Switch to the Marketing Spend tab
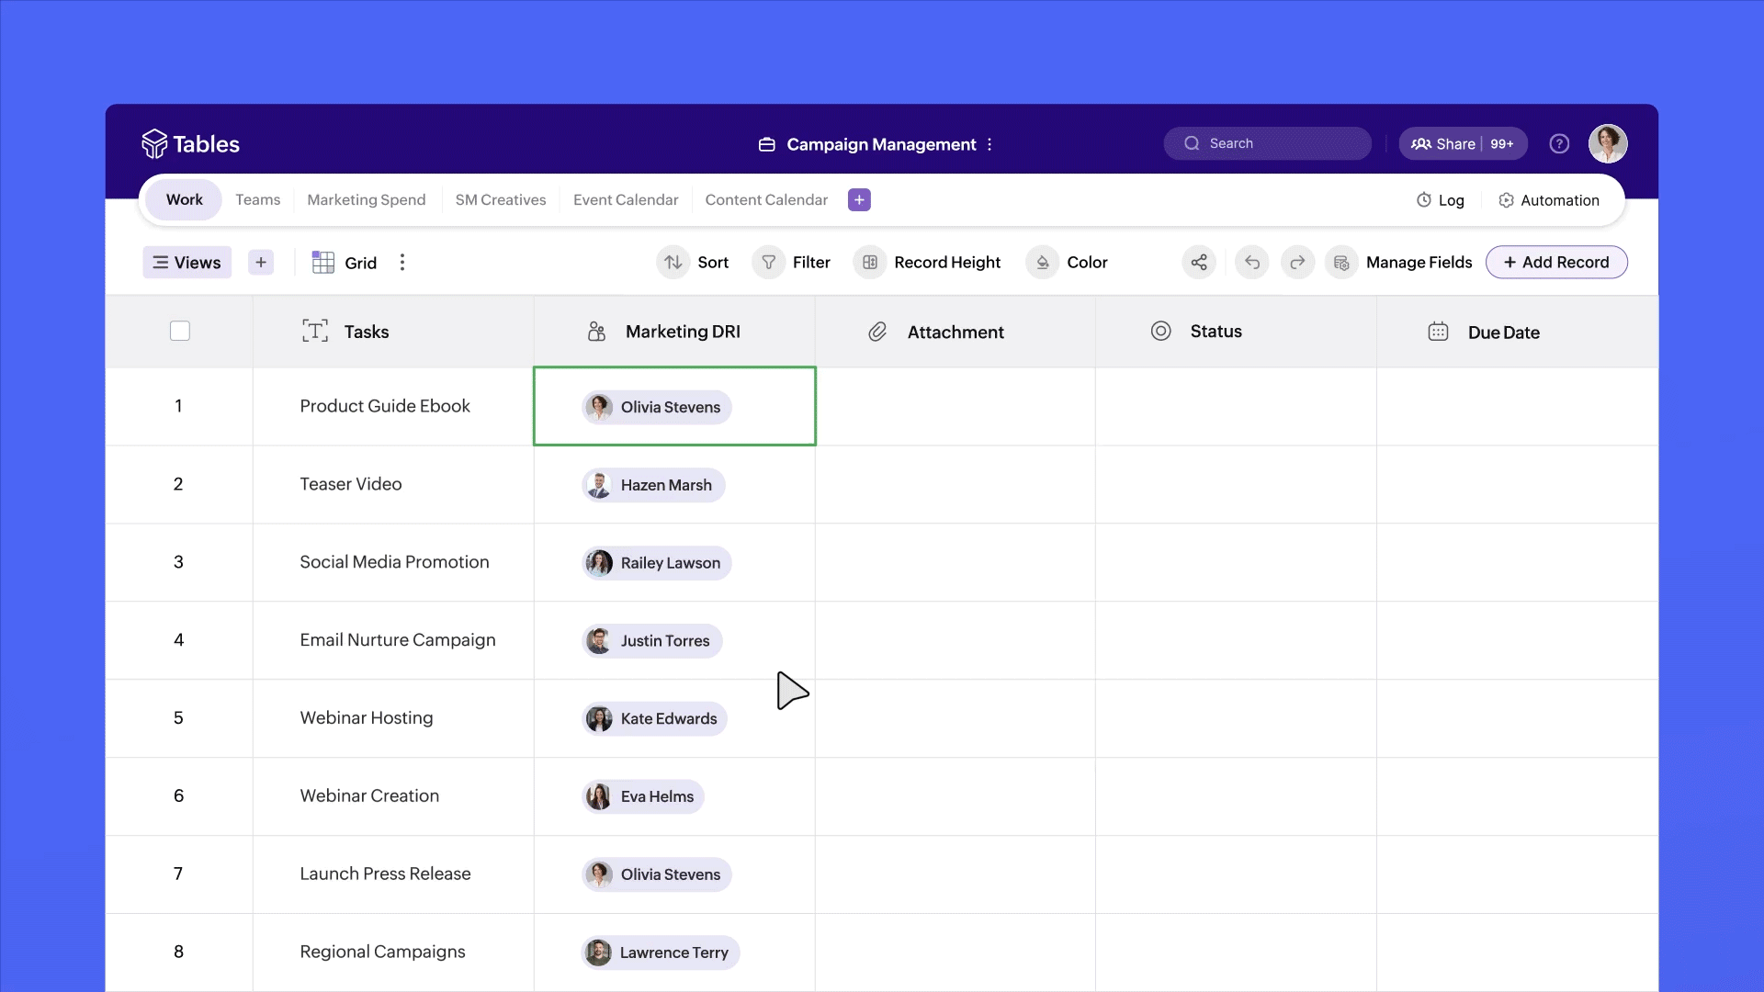The height and width of the screenshot is (992, 1764). [367, 200]
